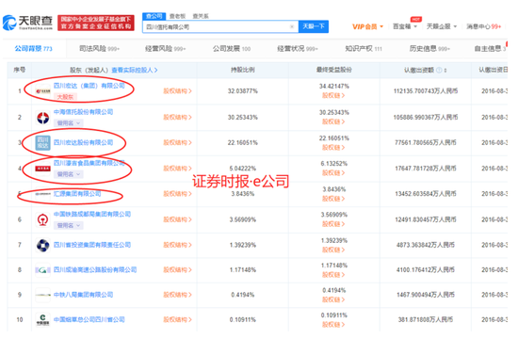The image size is (518, 339).
Task: Open the 公司发展 tab
Action: pyautogui.click(x=232, y=49)
